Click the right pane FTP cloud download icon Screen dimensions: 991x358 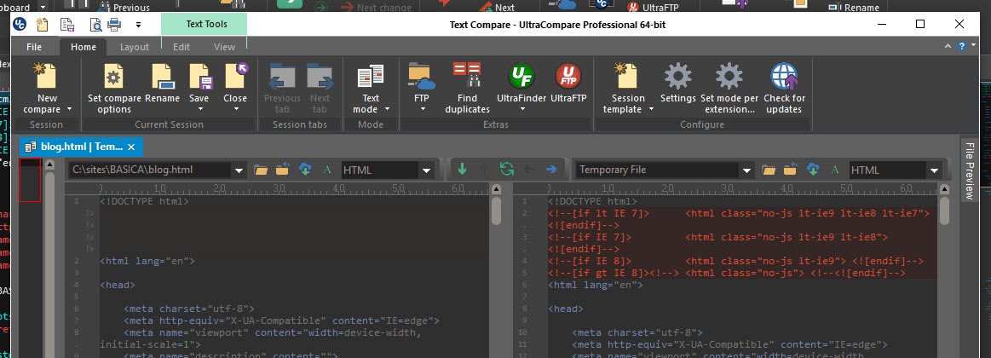click(814, 169)
